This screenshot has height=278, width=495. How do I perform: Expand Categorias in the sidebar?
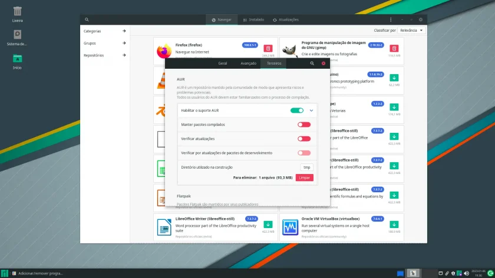point(104,31)
